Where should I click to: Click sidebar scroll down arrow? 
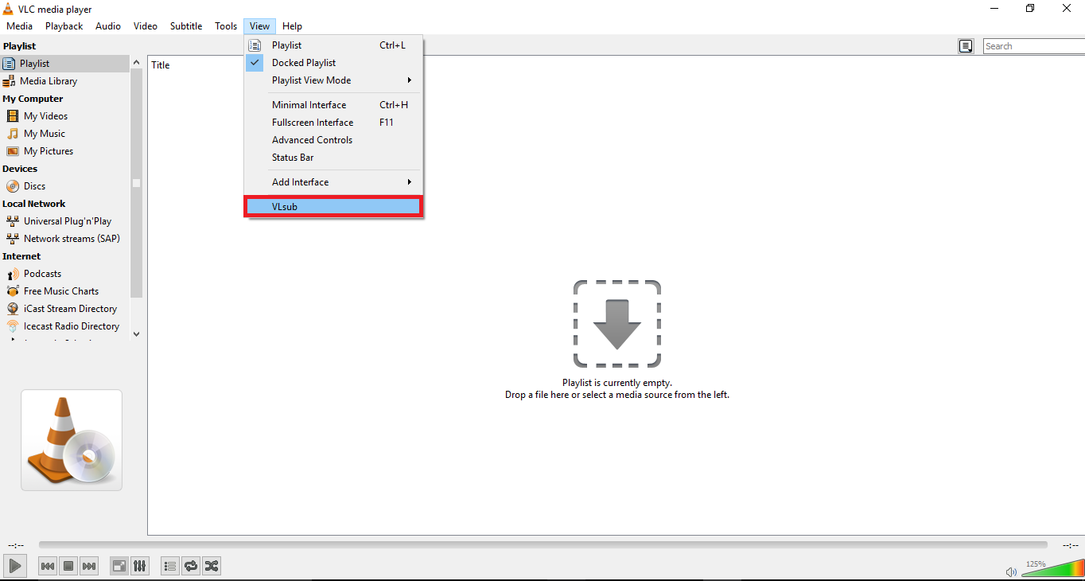[x=136, y=334]
